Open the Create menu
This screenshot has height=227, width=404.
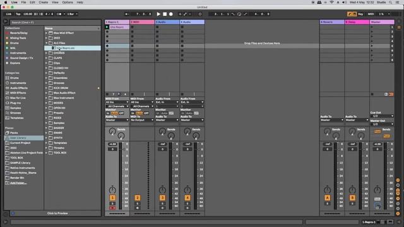pyautogui.click(x=44, y=3)
